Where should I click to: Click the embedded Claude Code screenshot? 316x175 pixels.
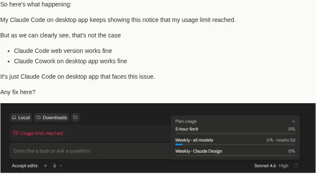pyautogui.click(x=158, y=138)
